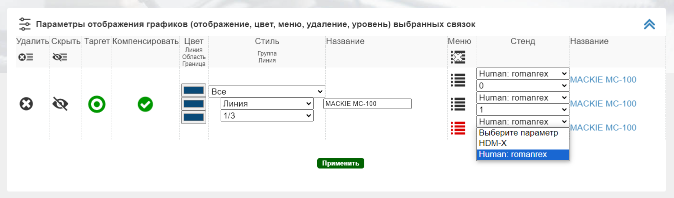
Task: Open the Линия style dropdown
Action: point(267,103)
